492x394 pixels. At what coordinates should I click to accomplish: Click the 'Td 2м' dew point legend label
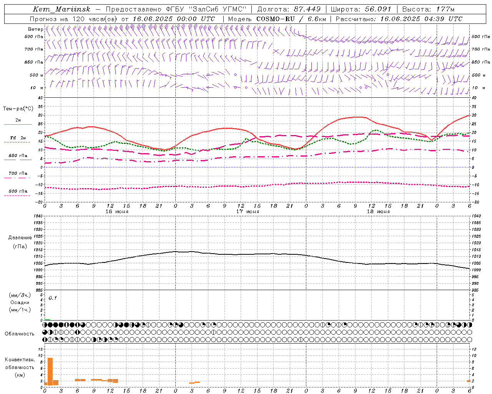coord(18,138)
